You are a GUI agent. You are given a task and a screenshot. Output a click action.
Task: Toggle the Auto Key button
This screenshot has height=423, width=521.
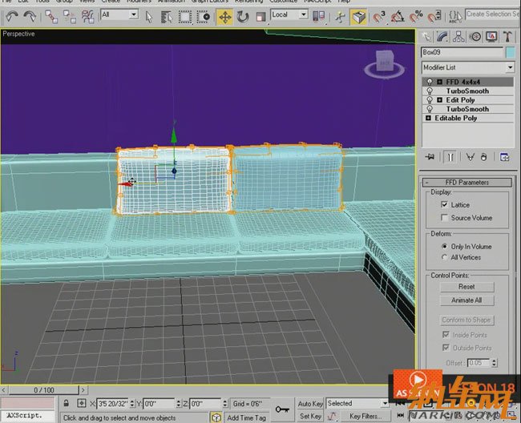click(310, 404)
